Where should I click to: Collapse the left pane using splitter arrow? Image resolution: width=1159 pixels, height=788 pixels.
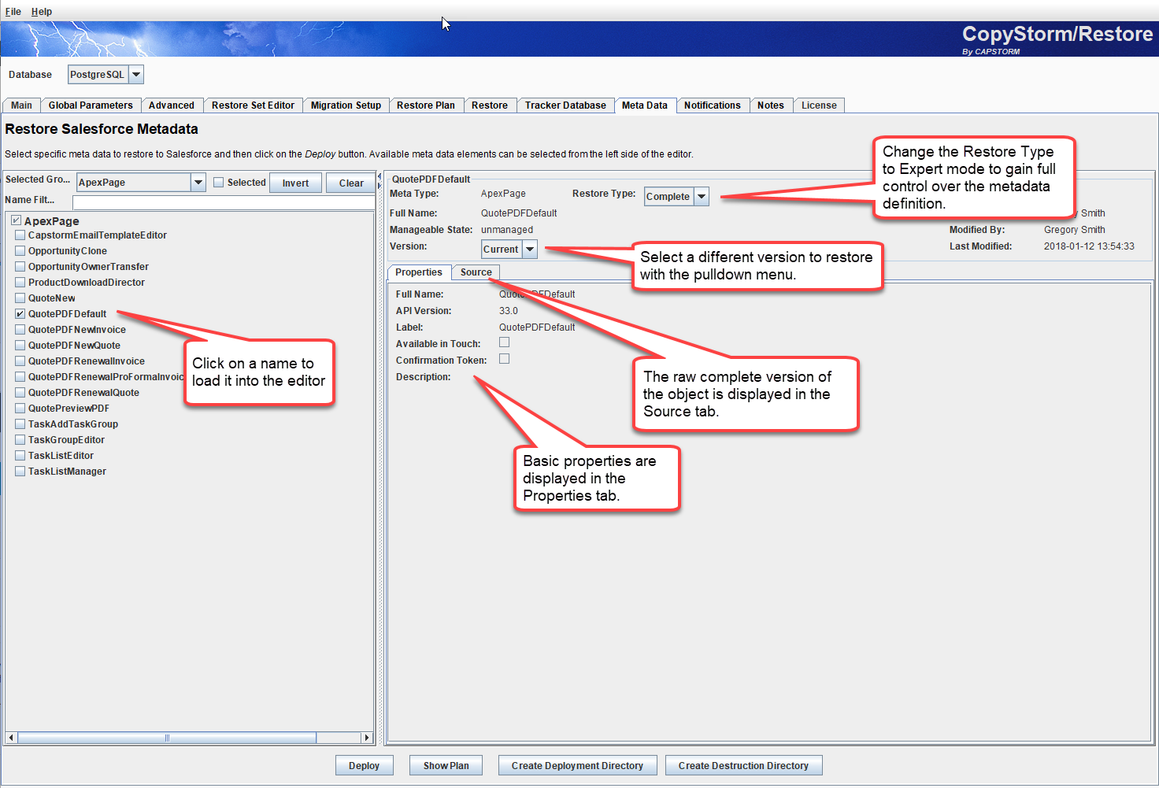tap(380, 176)
